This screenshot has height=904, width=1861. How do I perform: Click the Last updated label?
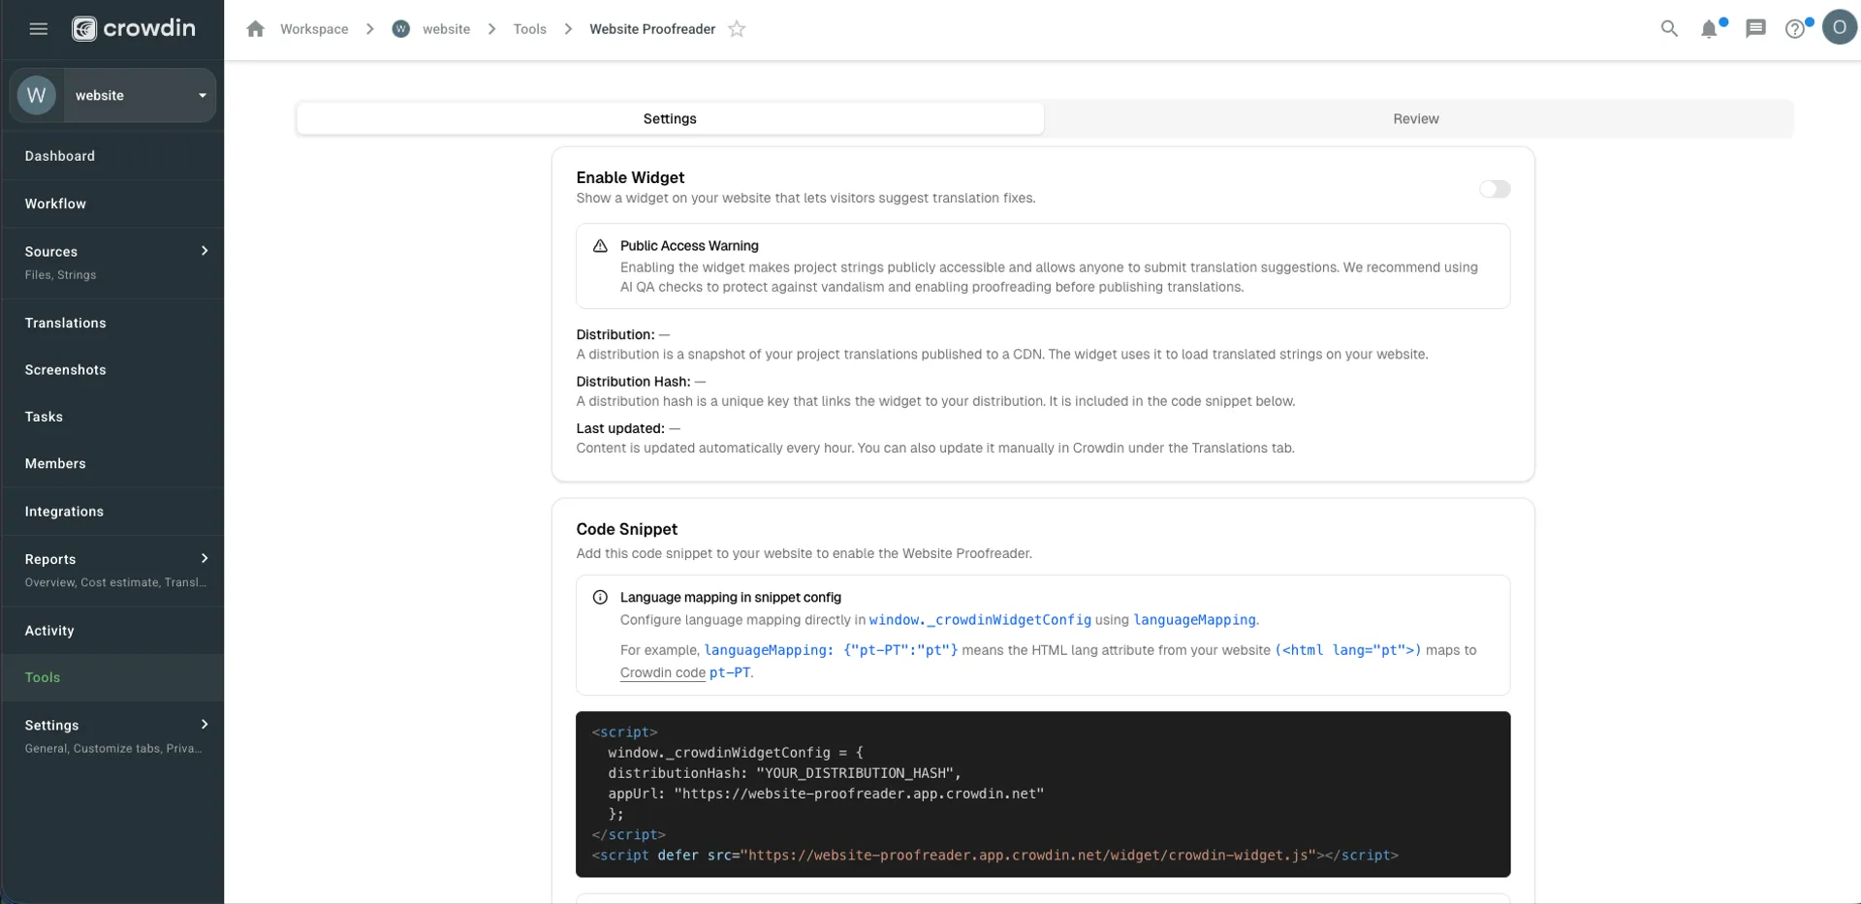(x=620, y=428)
